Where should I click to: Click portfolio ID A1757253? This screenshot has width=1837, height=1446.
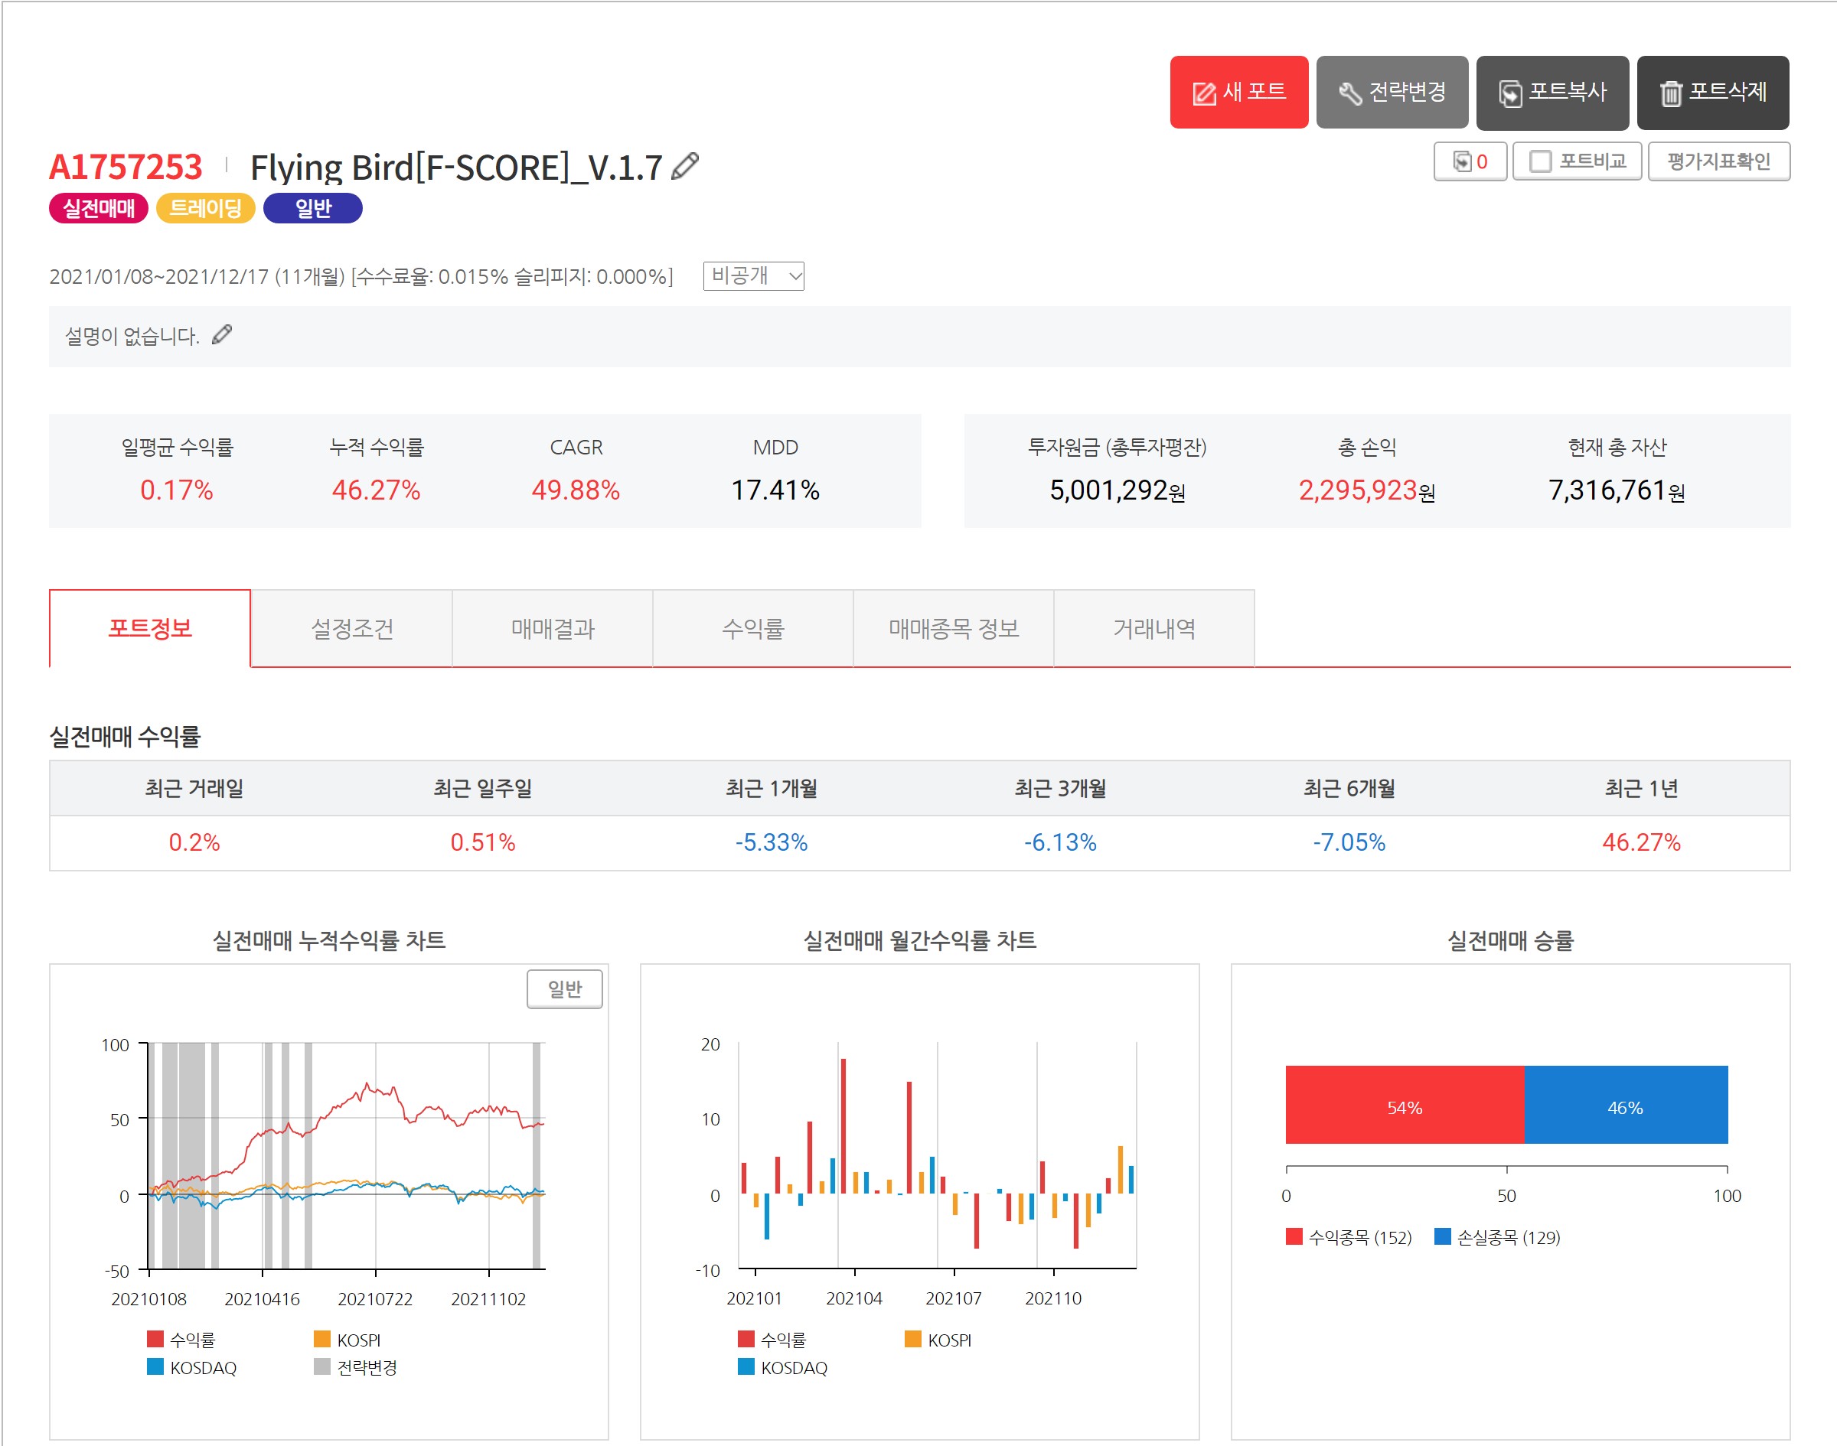point(126,167)
